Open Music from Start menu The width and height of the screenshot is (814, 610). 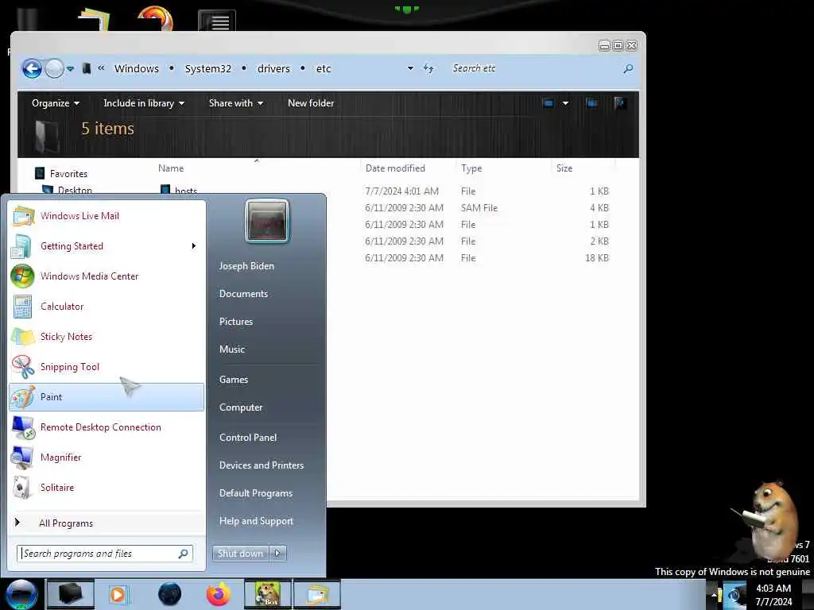[x=232, y=349]
